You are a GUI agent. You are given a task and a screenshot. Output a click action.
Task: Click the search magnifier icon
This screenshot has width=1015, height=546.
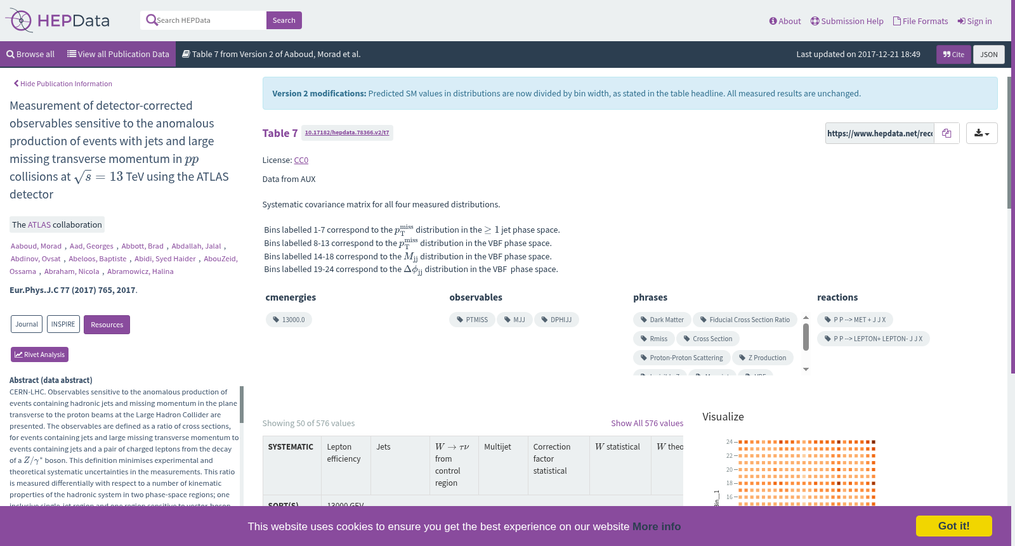(151, 20)
